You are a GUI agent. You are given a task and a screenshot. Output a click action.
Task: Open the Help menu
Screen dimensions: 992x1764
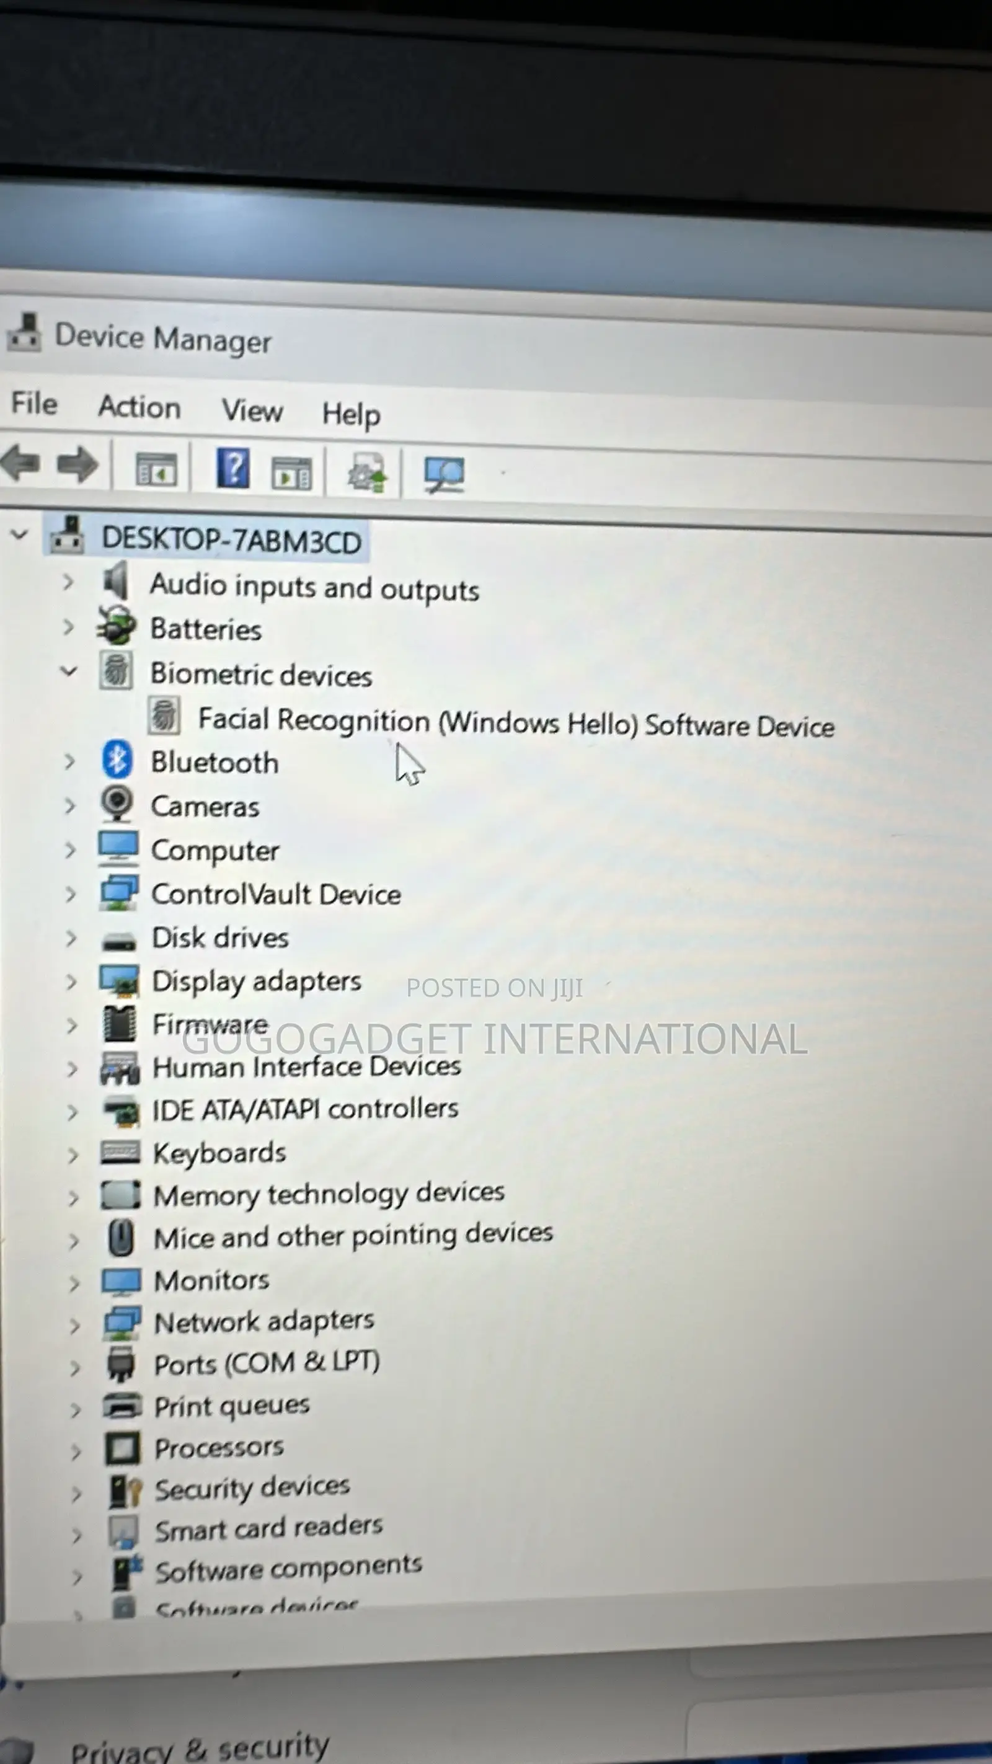coord(351,414)
